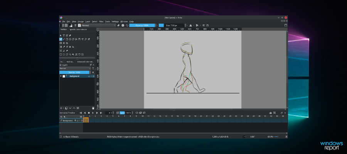Open add layer dropdown arrow
347x154 pixels.
pos(64,108)
